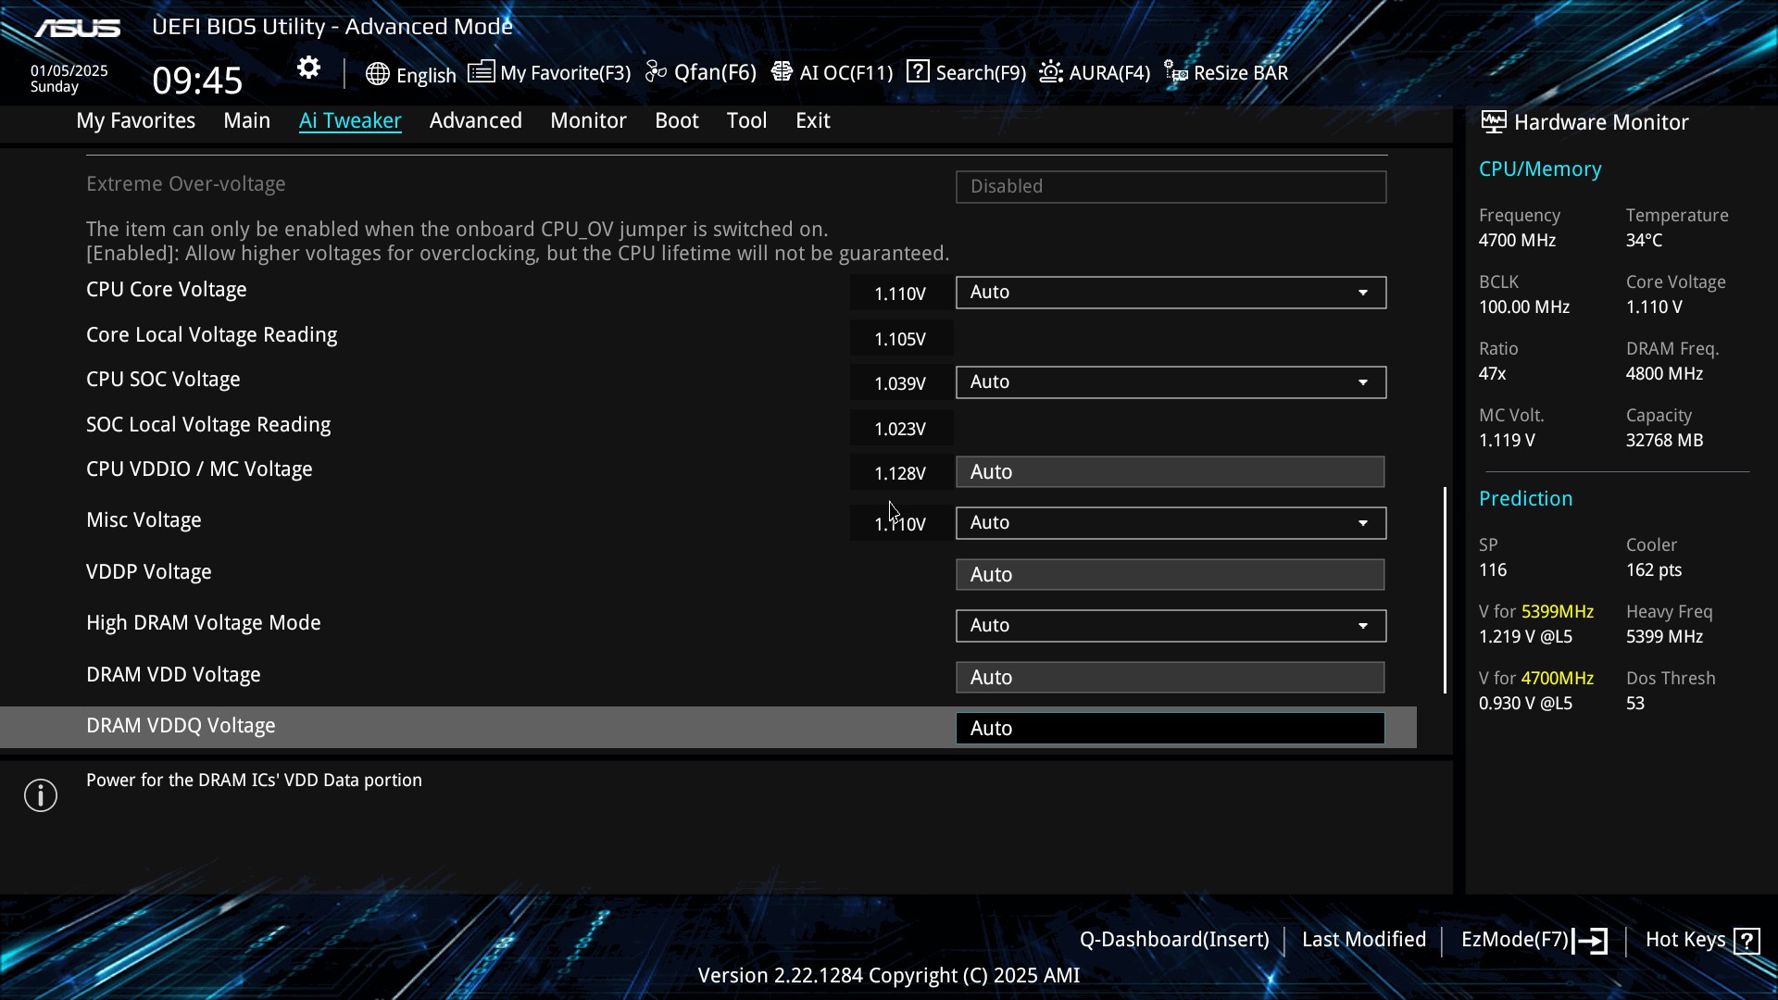
Task: Open the Monitor tab
Action: click(588, 120)
